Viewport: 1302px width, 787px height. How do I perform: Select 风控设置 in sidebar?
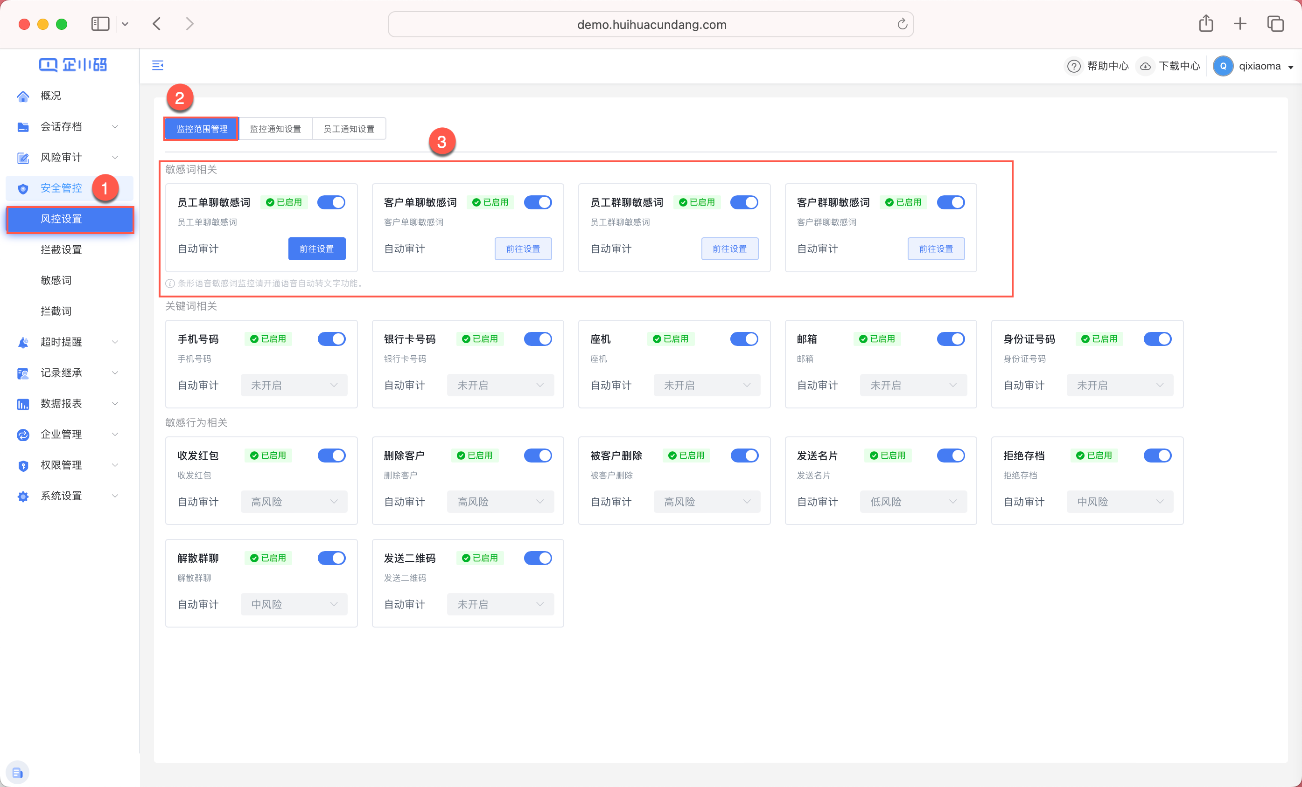click(x=70, y=219)
